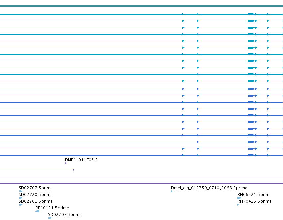
Task: Click the purple arrowhead ending the short purple line
Action: (x=73, y=170)
